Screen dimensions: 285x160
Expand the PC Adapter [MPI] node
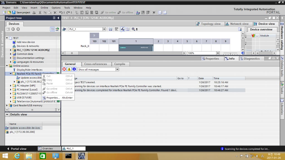(x=11, y=86)
